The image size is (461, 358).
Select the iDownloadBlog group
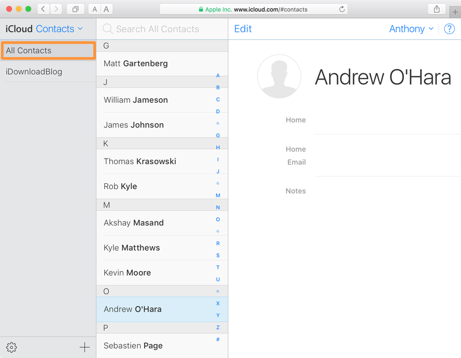coord(48,71)
